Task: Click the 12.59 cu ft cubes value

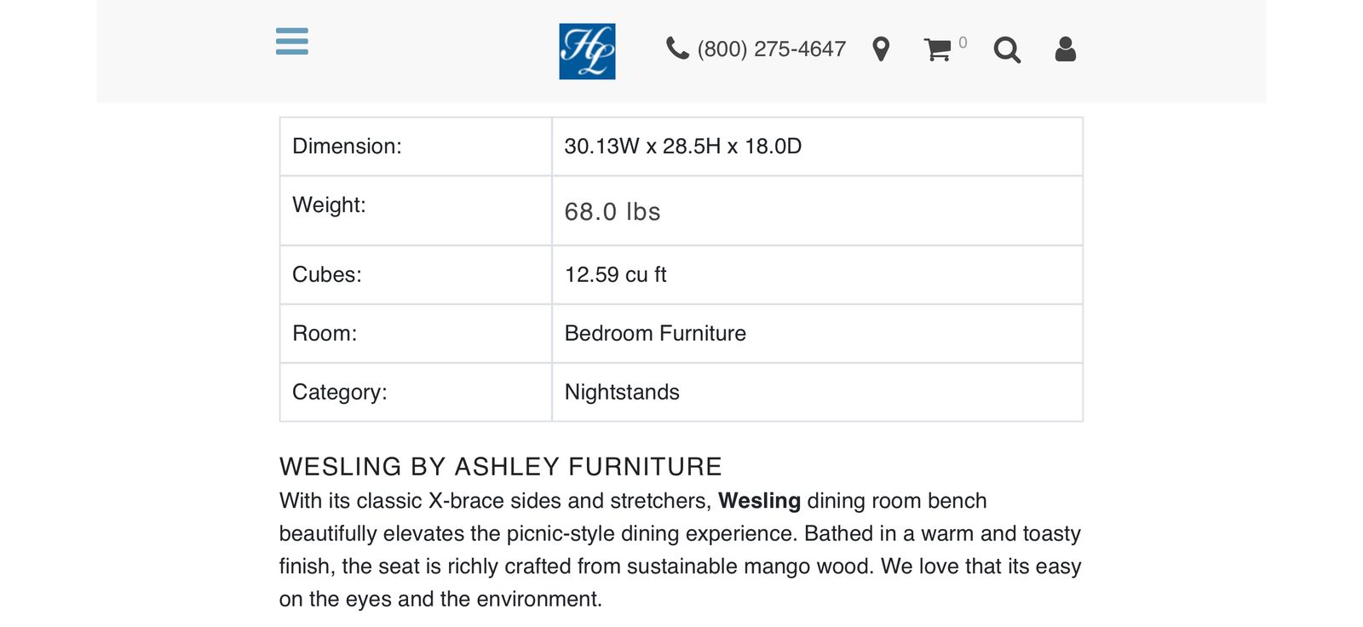Action: tap(615, 274)
